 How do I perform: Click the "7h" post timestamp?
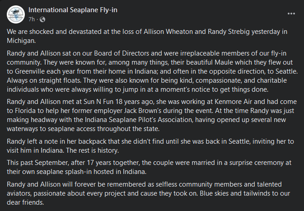pos(32,19)
